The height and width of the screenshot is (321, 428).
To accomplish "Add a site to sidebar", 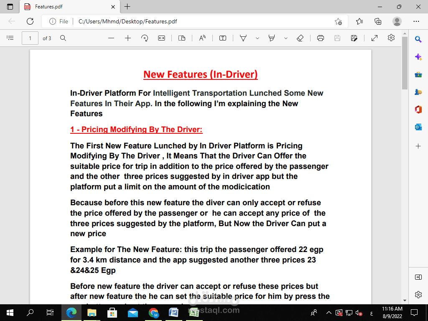I will (418, 146).
